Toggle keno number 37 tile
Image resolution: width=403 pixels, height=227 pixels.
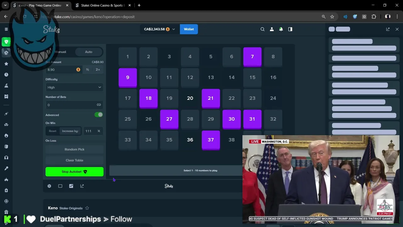point(211,140)
